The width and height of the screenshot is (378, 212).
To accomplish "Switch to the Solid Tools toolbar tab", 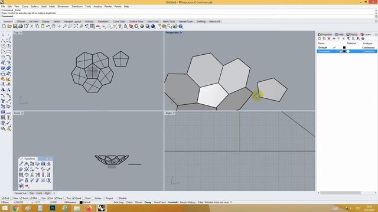I will pyautogui.click(x=153, y=21).
